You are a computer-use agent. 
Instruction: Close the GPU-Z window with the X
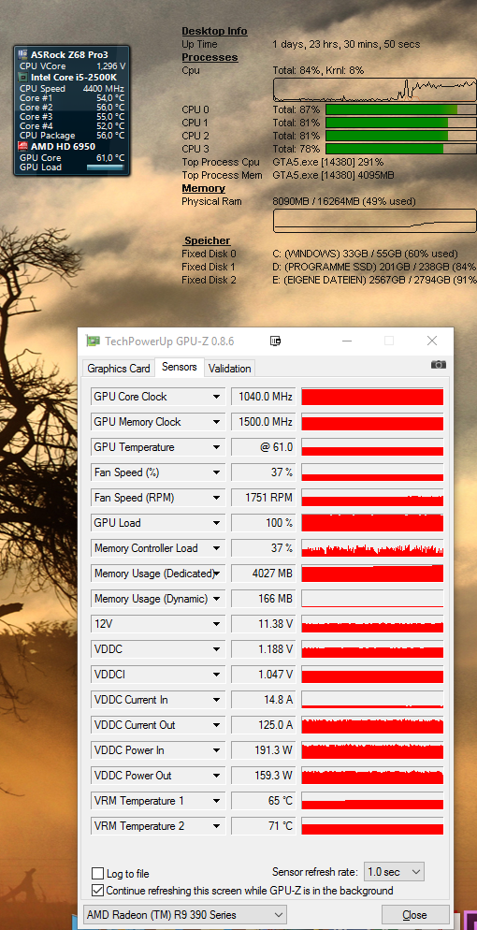coord(432,341)
